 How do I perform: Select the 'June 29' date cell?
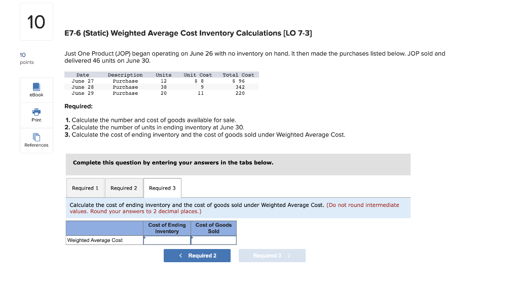click(83, 93)
